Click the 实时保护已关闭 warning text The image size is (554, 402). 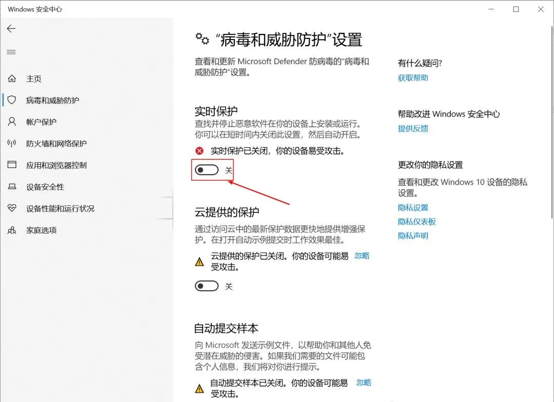pos(278,151)
